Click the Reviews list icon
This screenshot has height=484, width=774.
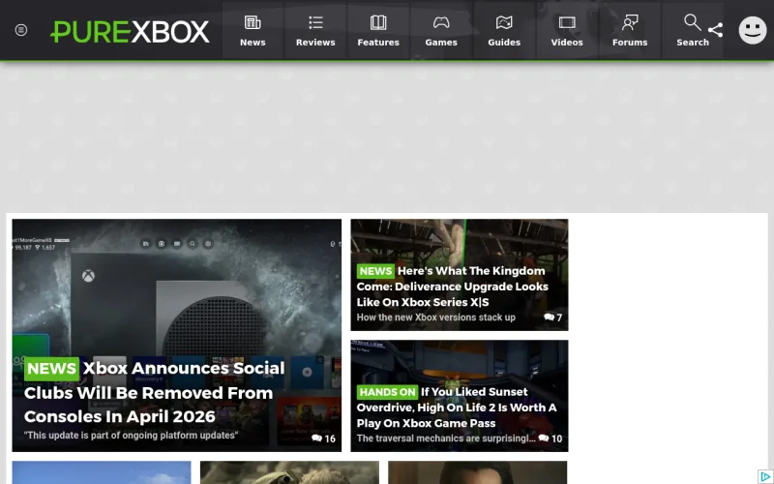coord(315,22)
